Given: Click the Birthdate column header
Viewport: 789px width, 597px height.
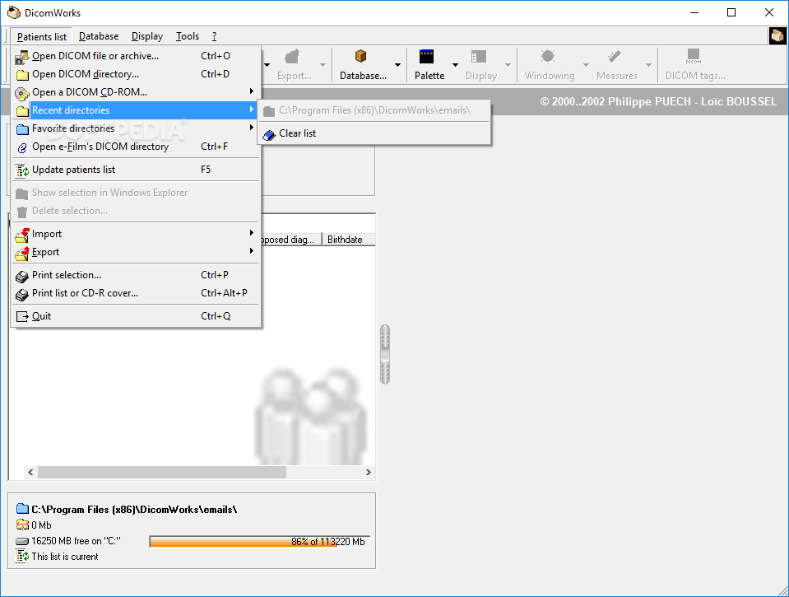Looking at the screenshot, I should [x=348, y=240].
